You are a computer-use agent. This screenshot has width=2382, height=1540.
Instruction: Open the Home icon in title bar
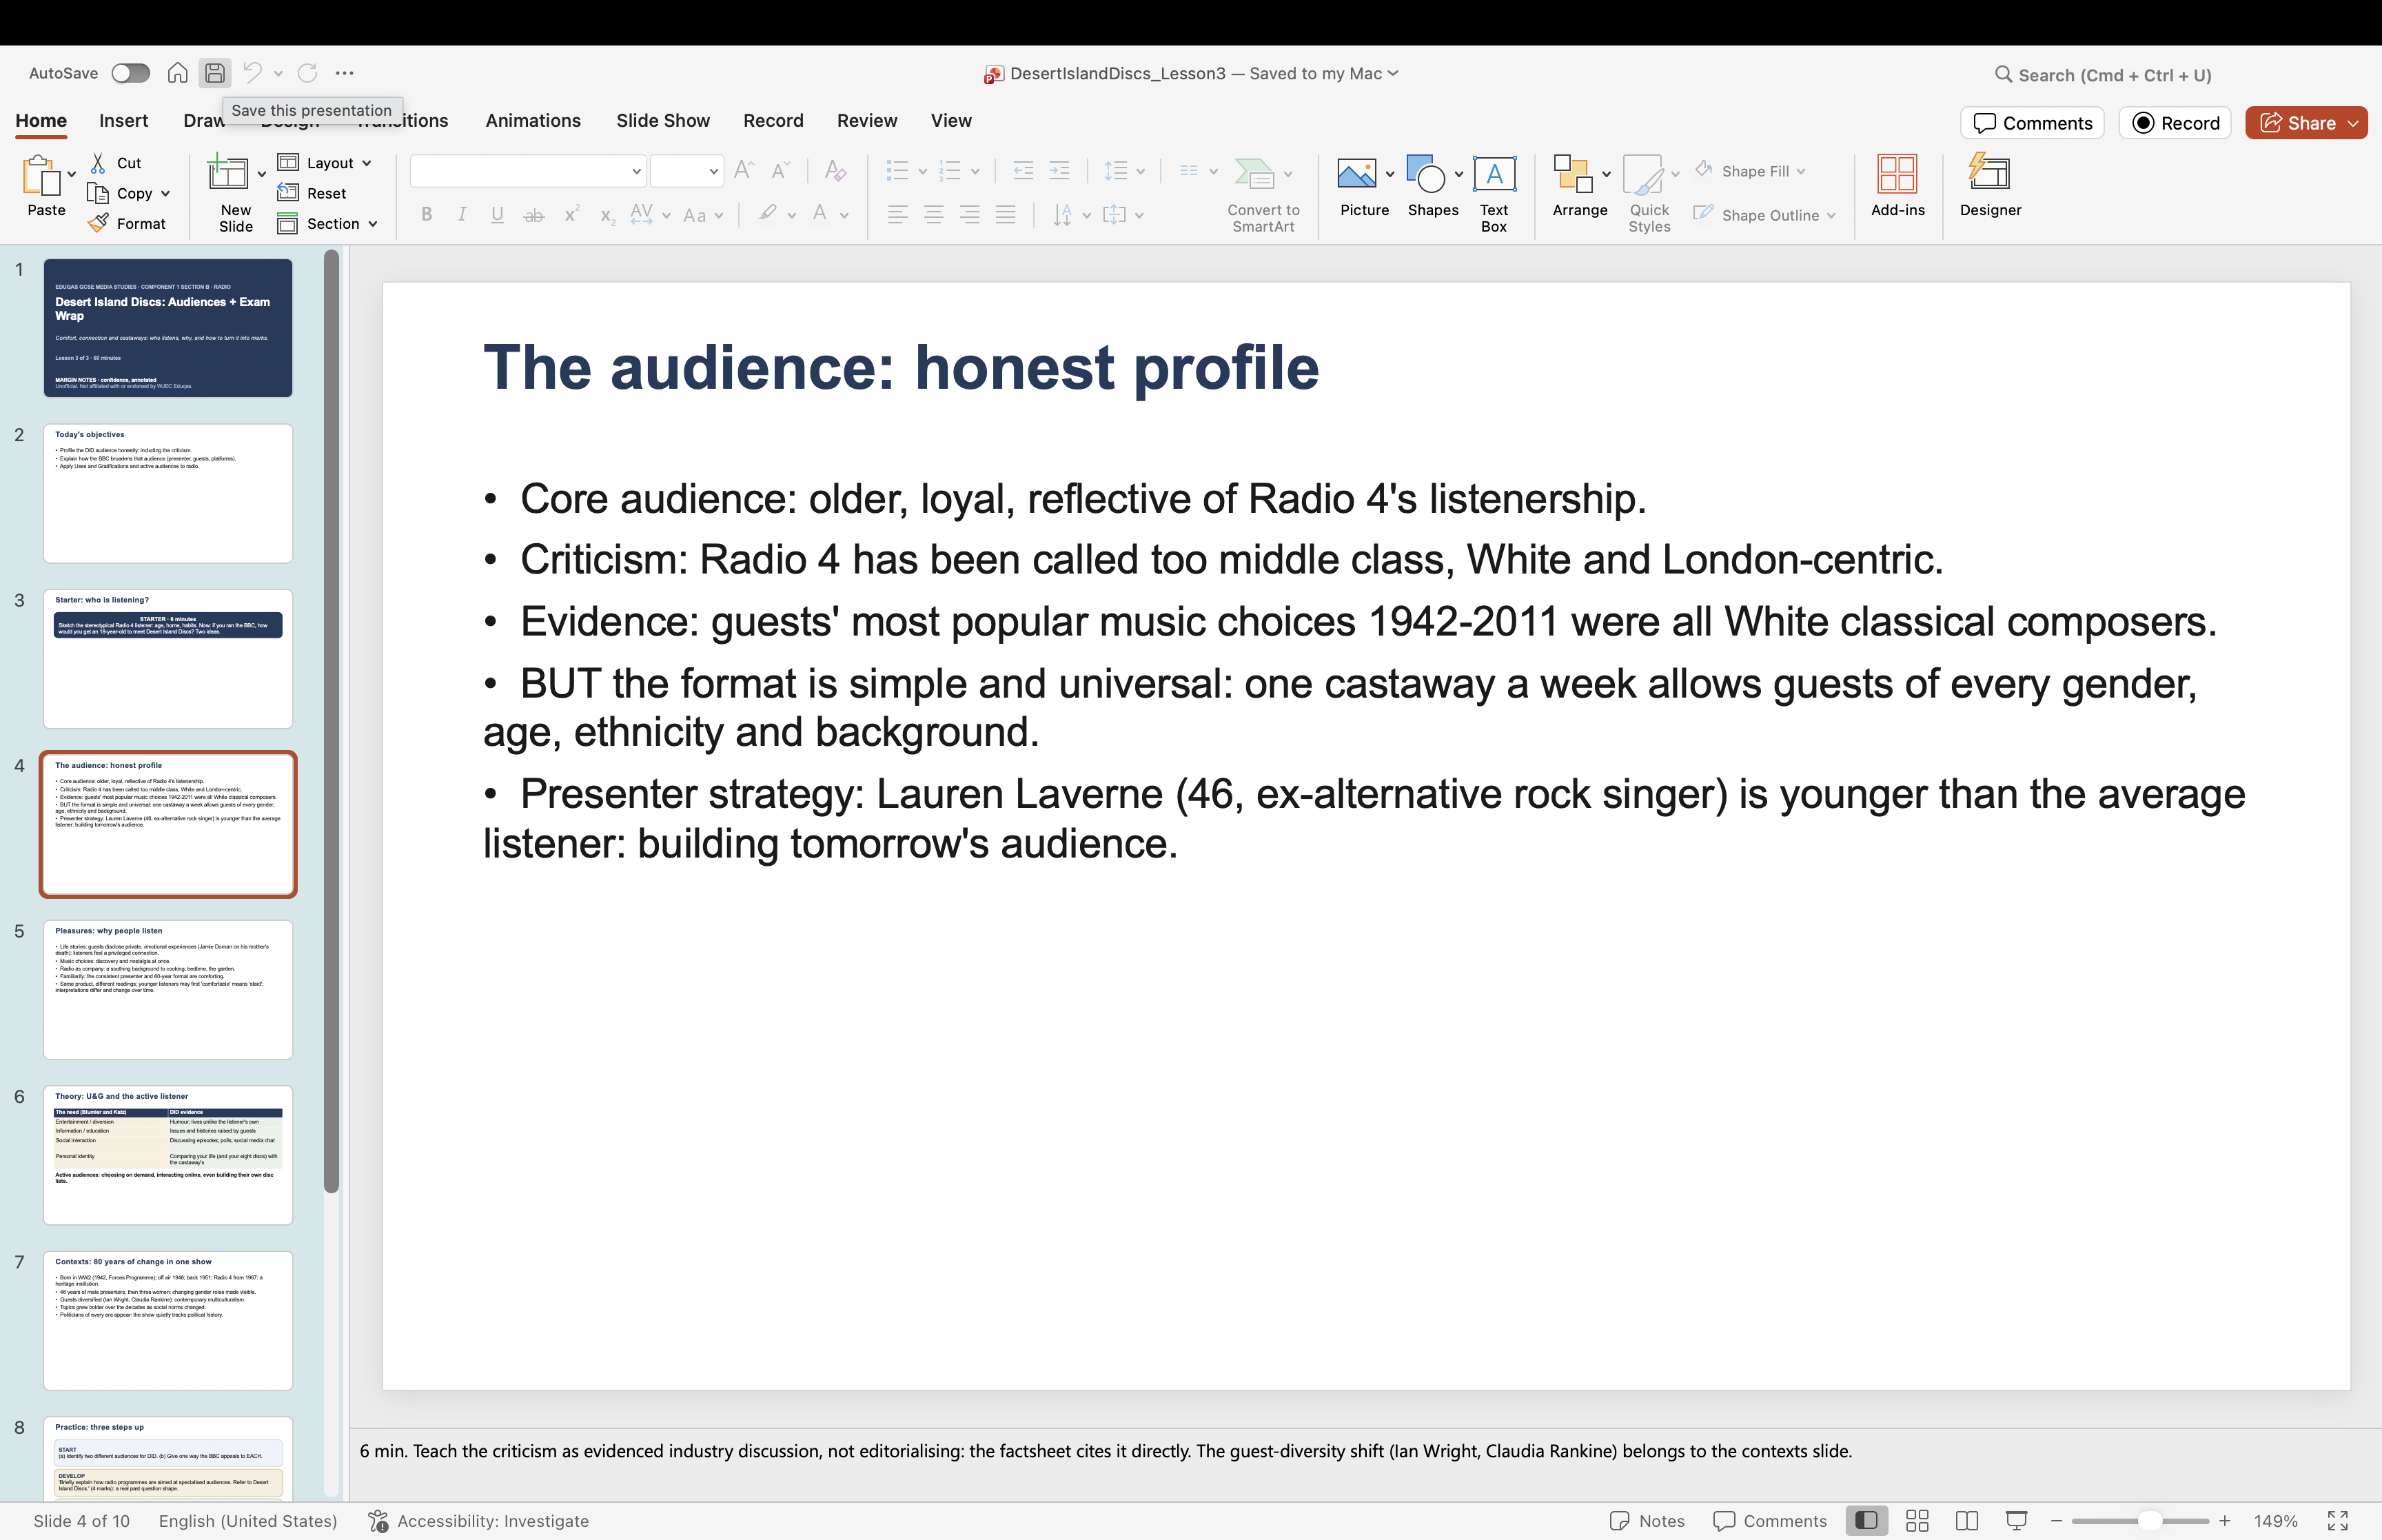tap(177, 73)
